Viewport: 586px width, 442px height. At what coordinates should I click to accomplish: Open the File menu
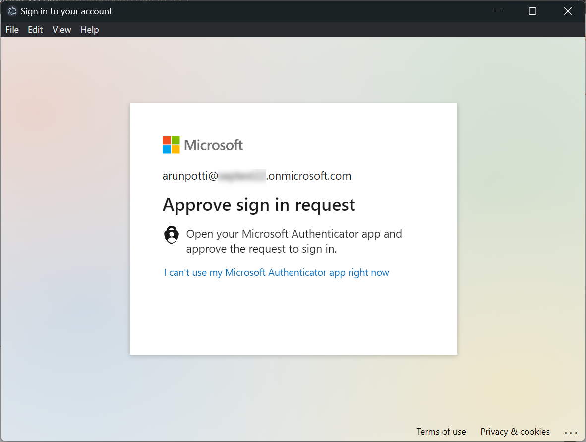[12, 30]
